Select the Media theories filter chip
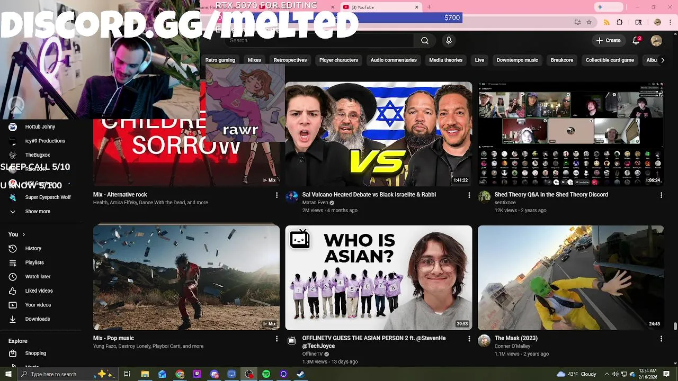Image resolution: width=678 pixels, height=381 pixels. click(445, 60)
